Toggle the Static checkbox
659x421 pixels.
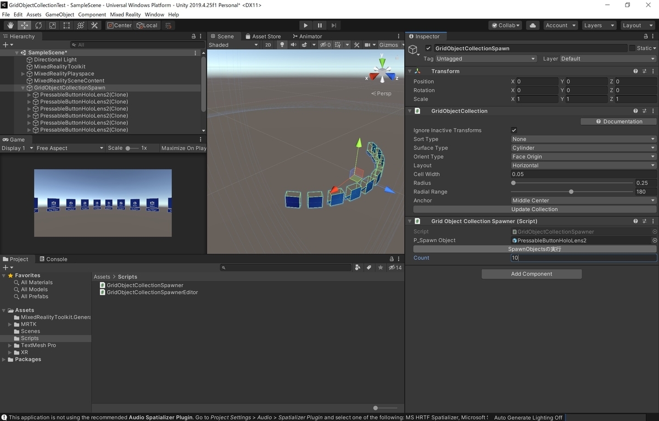point(632,48)
